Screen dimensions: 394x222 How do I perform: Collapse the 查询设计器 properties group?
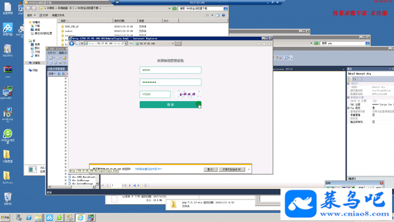[x=349, y=97]
